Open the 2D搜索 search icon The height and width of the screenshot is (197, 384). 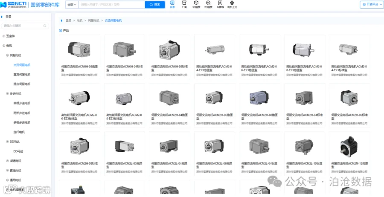pyautogui.click(x=208, y=4)
